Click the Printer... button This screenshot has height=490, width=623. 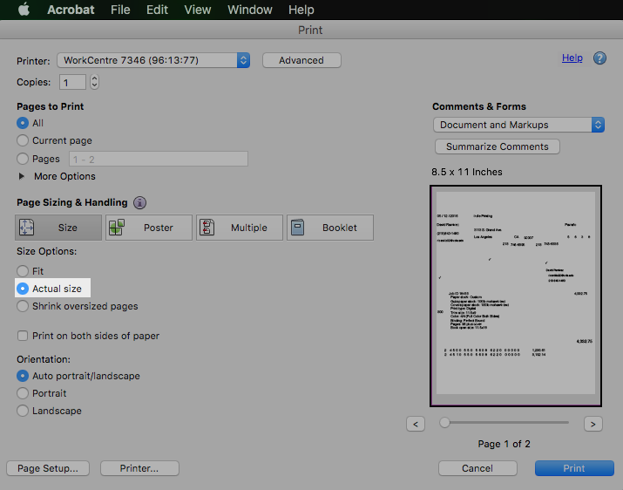coord(139,468)
